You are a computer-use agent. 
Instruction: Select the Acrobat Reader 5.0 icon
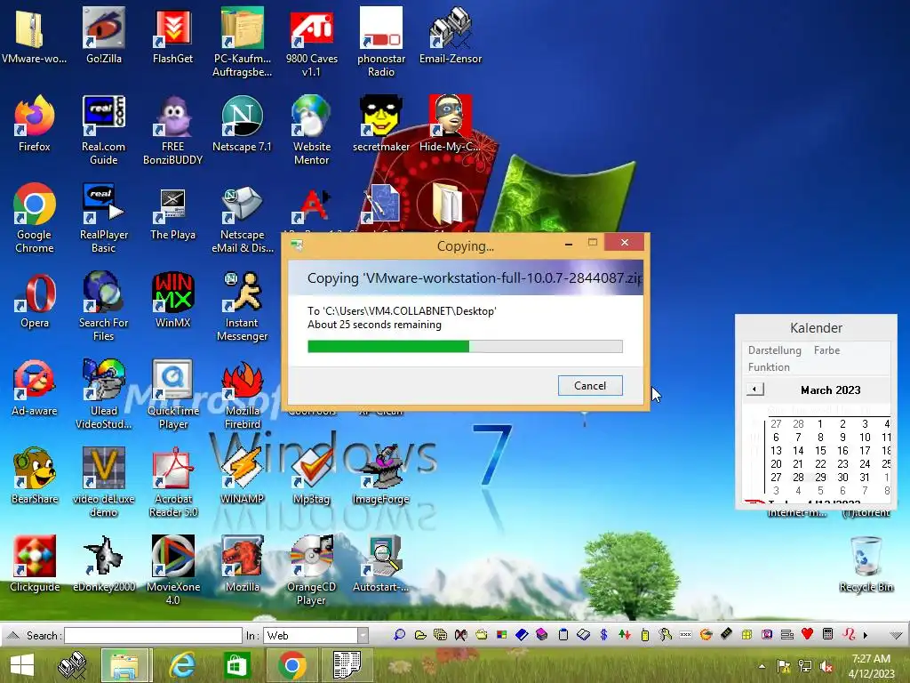tap(172, 483)
